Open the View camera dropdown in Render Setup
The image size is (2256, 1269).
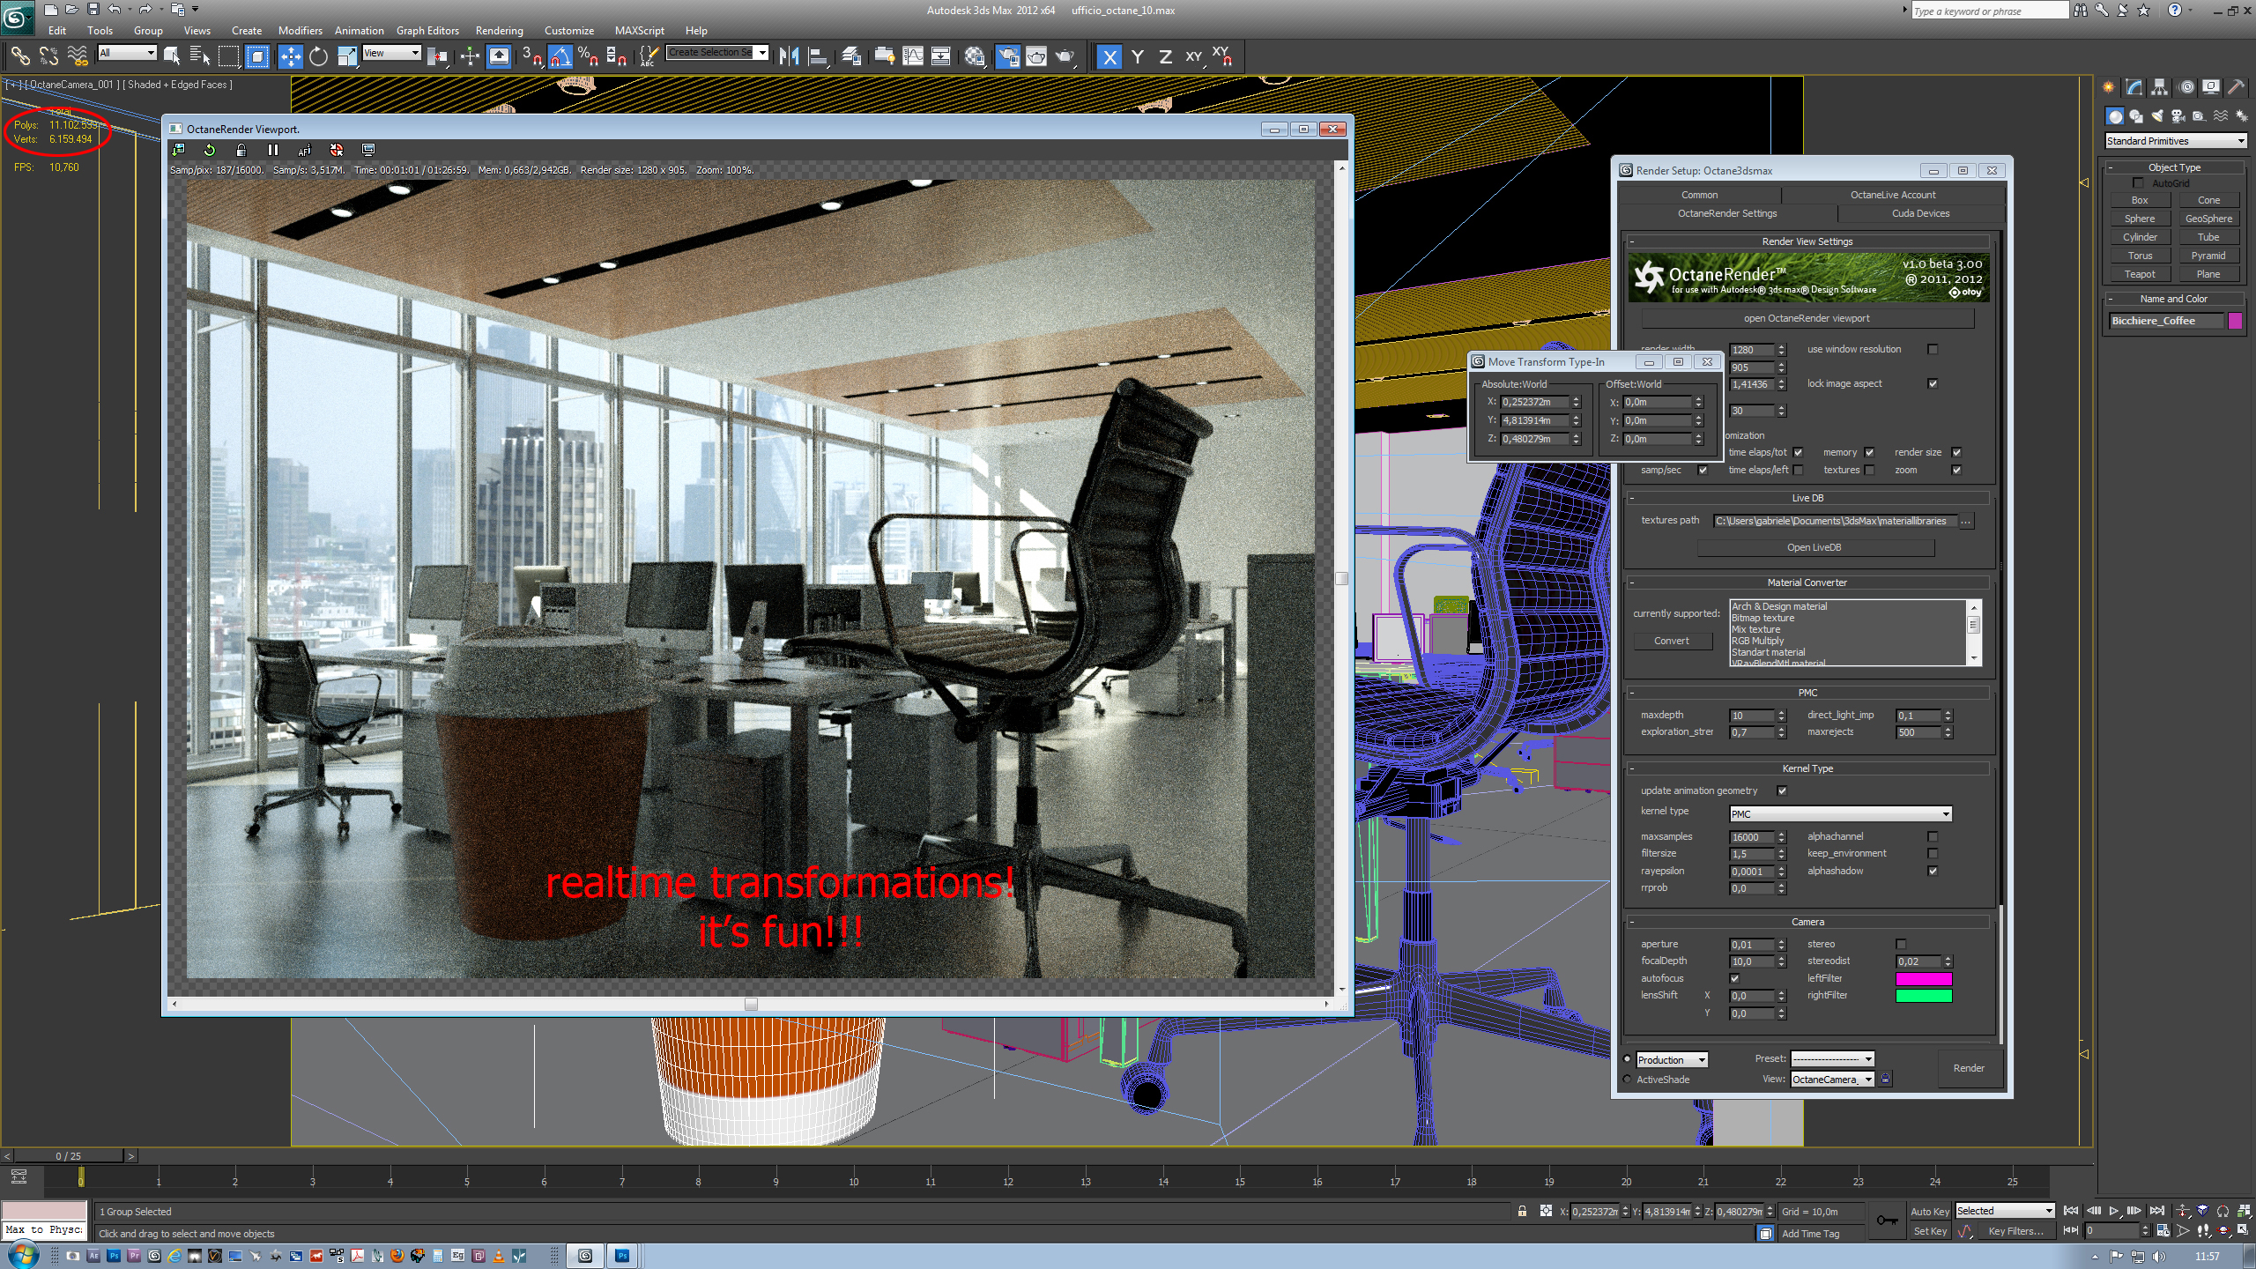[x=1831, y=1080]
